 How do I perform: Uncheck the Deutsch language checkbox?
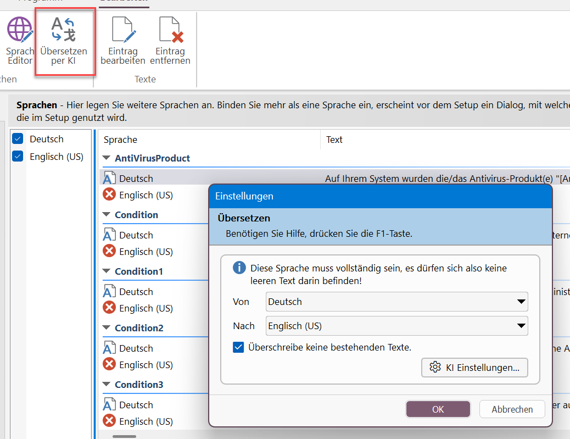(x=18, y=138)
